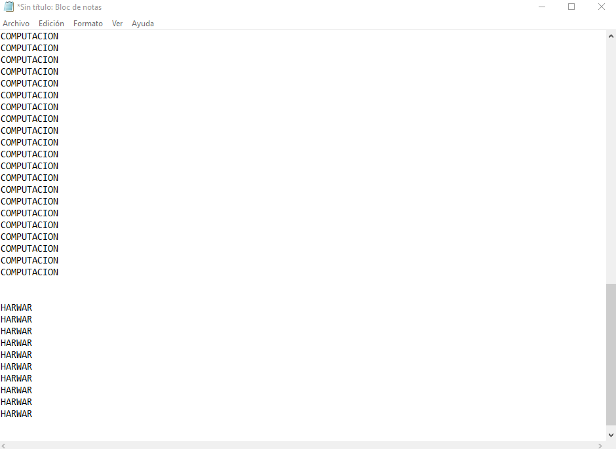Place cursor in first HARWAR line
Viewport: 616px width, 449px height.
tap(16, 307)
